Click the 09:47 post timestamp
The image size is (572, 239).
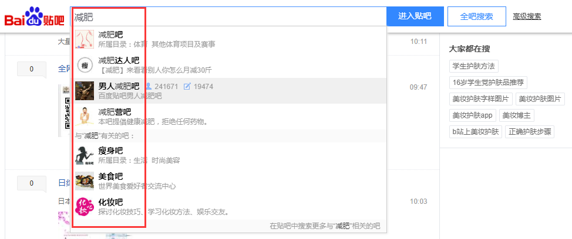(418, 87)
